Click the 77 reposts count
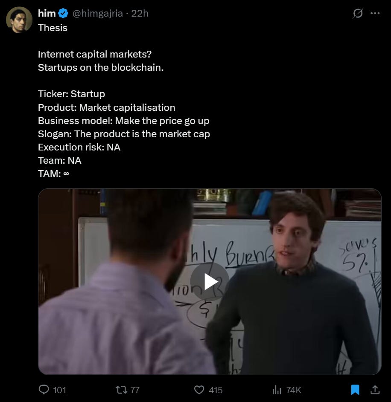Screen dimensions: 391x402 pyautogui.click(x=135, y=390)
